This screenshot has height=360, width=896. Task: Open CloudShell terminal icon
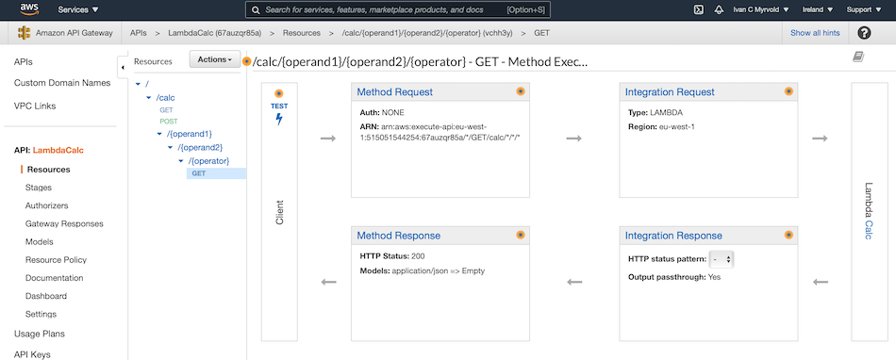click(x=698, y=9)
